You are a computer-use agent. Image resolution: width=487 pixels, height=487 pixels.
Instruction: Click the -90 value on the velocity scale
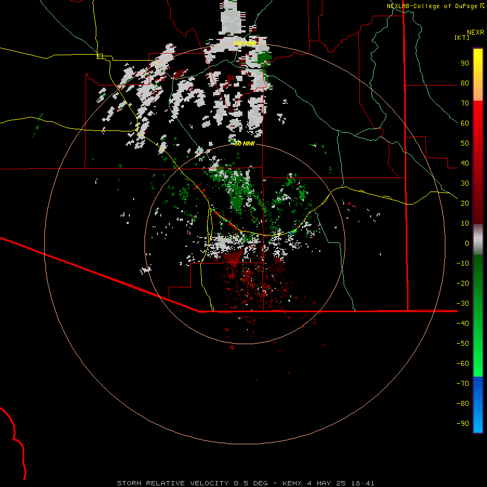coord(463,423)
